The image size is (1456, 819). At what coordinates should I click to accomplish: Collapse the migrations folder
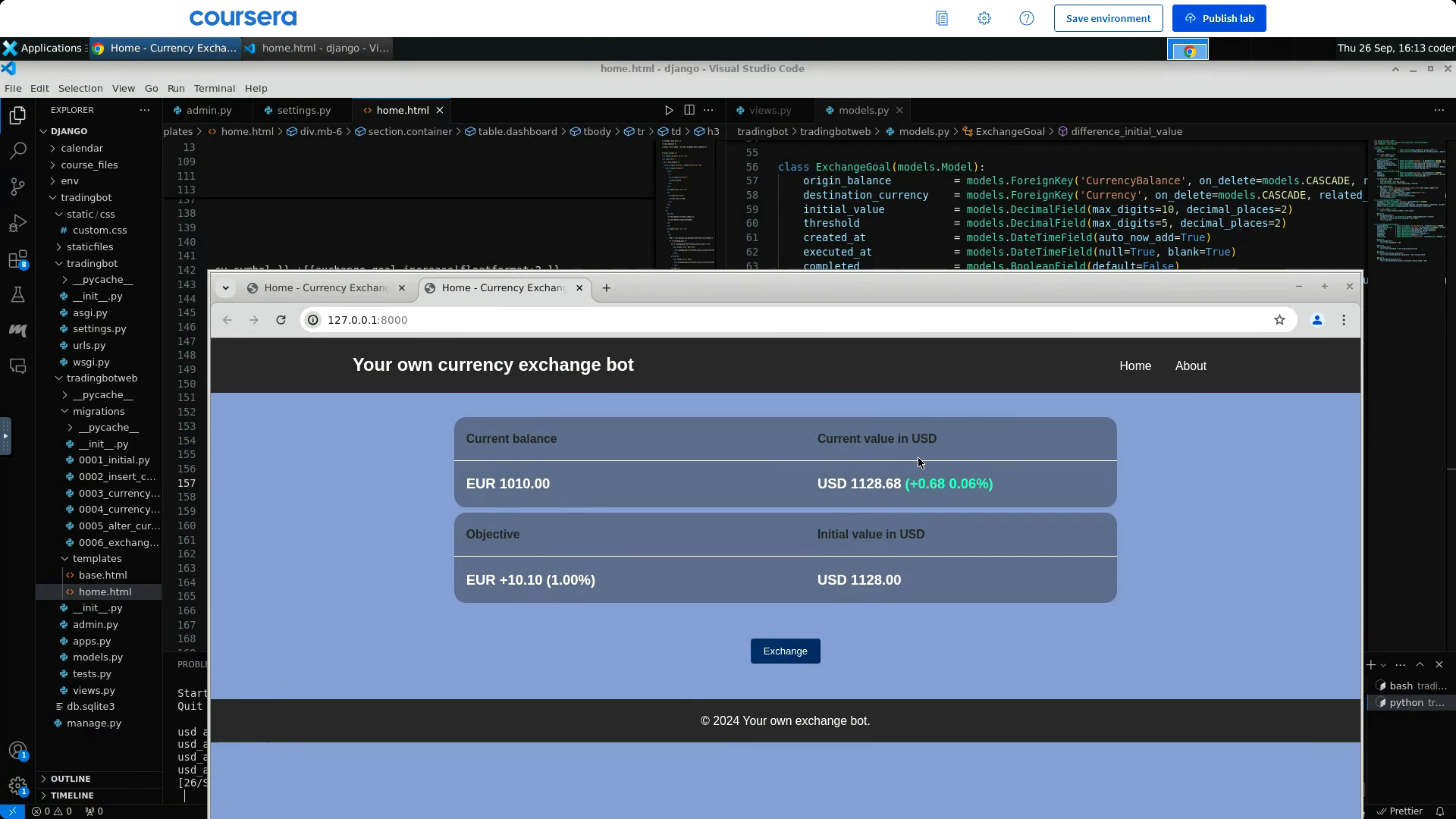98,411
